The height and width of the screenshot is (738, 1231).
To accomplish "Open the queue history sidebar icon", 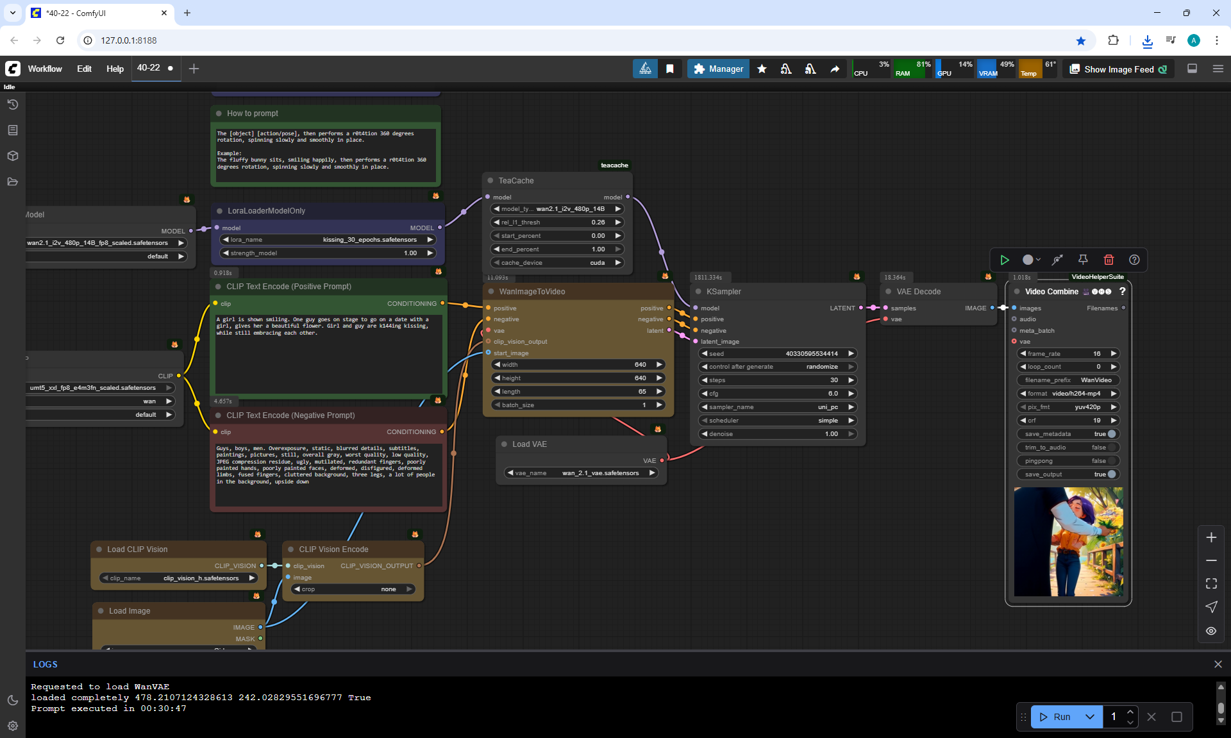I will [12, 105].
